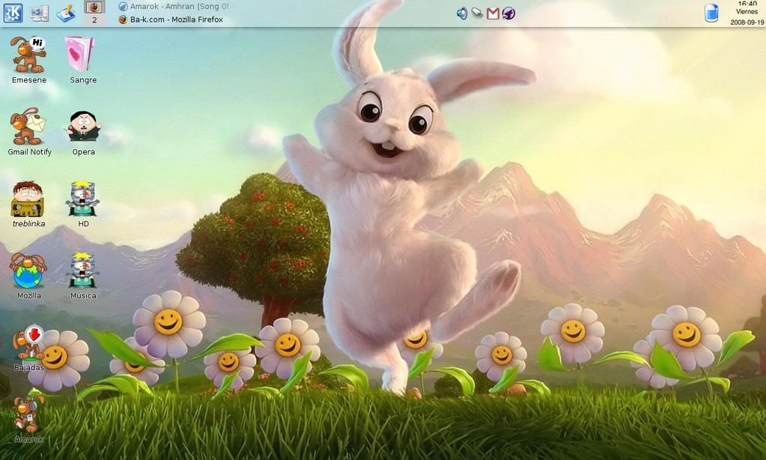Click the show desktop pencil icon
The width and height of the screenshot is (766, 460).
pos(66,13)
